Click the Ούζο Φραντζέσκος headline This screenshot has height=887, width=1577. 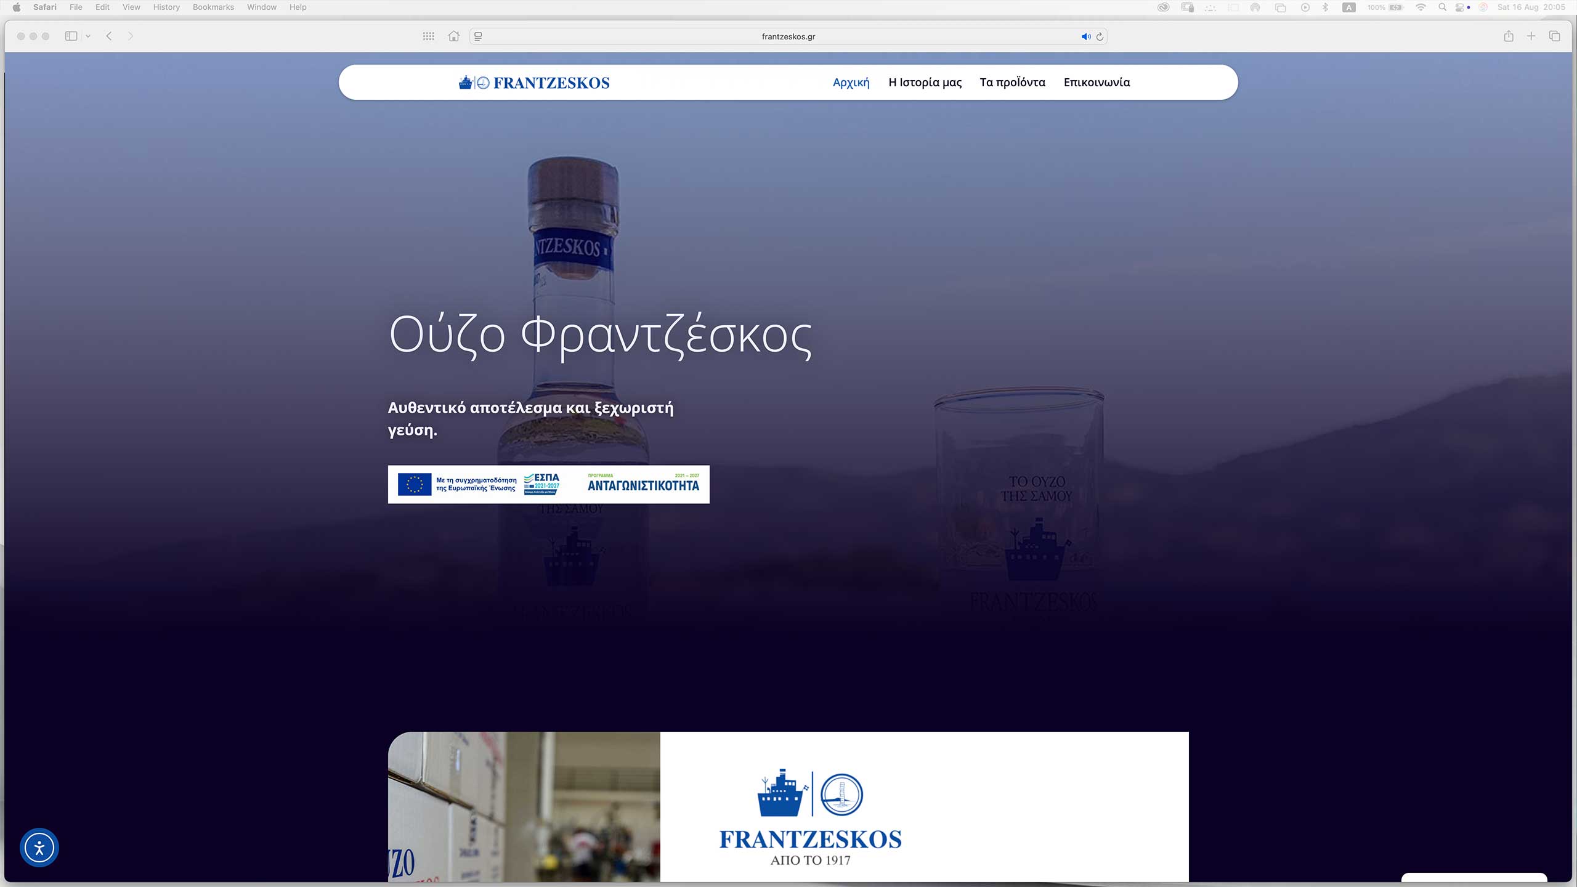click(600, 336)
